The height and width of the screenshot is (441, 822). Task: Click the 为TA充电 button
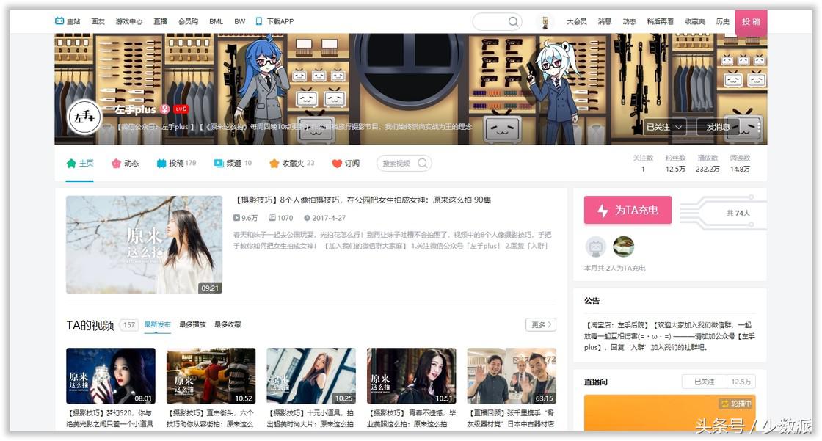[x=628, y=211]
